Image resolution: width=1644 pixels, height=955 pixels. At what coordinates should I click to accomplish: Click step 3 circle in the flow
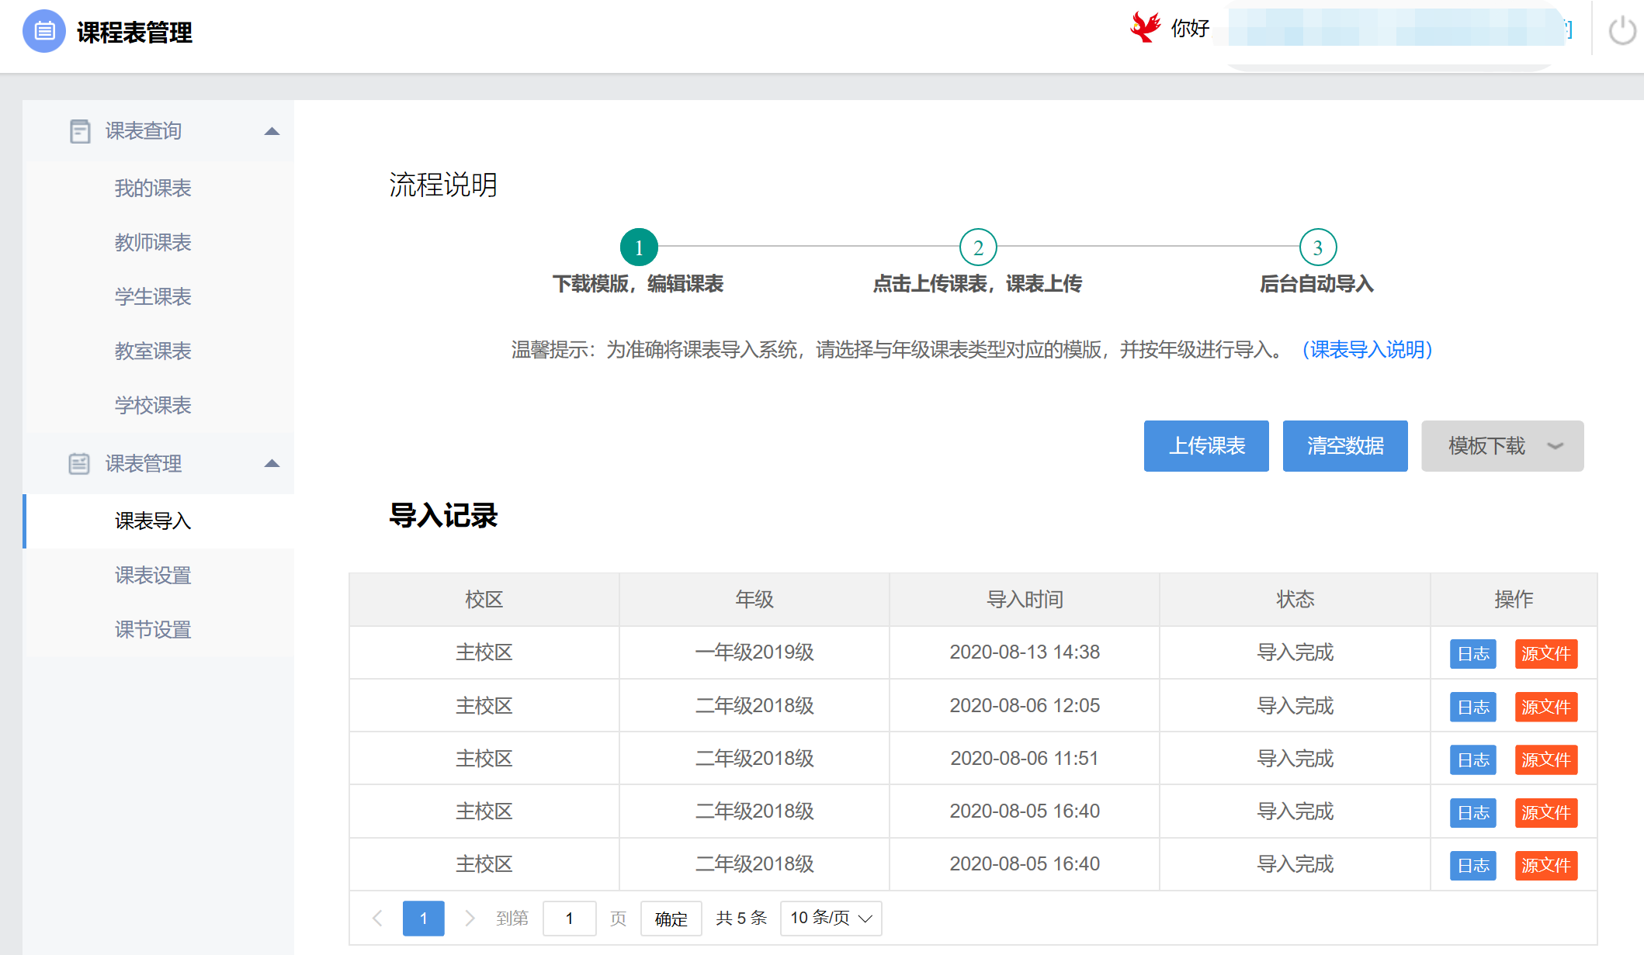point(1317,247)
